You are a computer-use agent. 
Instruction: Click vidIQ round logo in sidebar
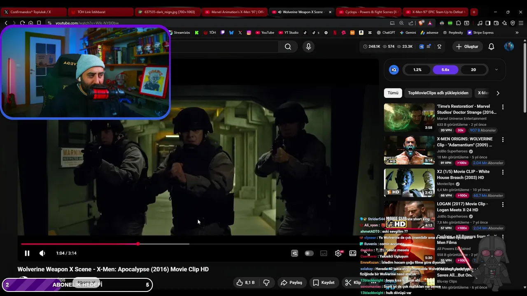394,69
